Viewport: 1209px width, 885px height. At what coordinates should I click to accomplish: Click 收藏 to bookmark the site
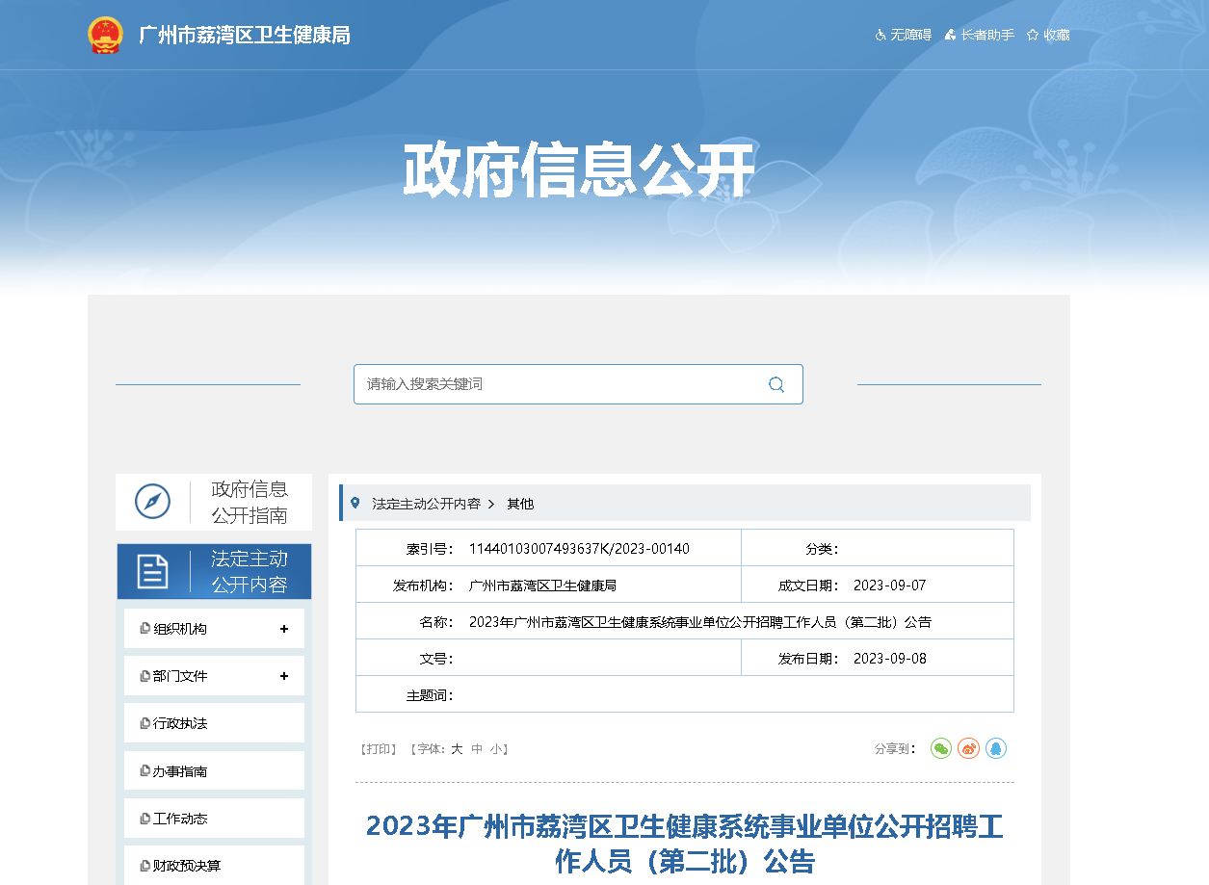coord(1048,35)
